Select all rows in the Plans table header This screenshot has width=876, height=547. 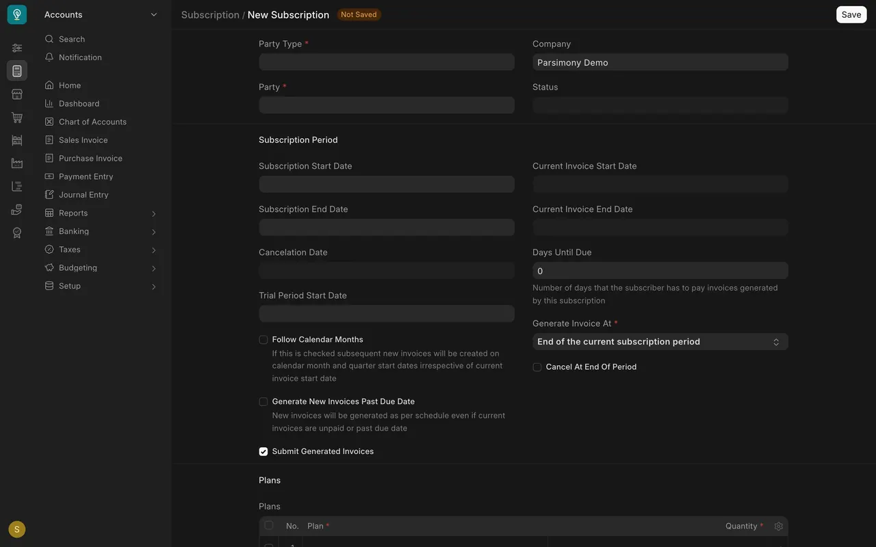pyautogui.click(x=268, y=526)
